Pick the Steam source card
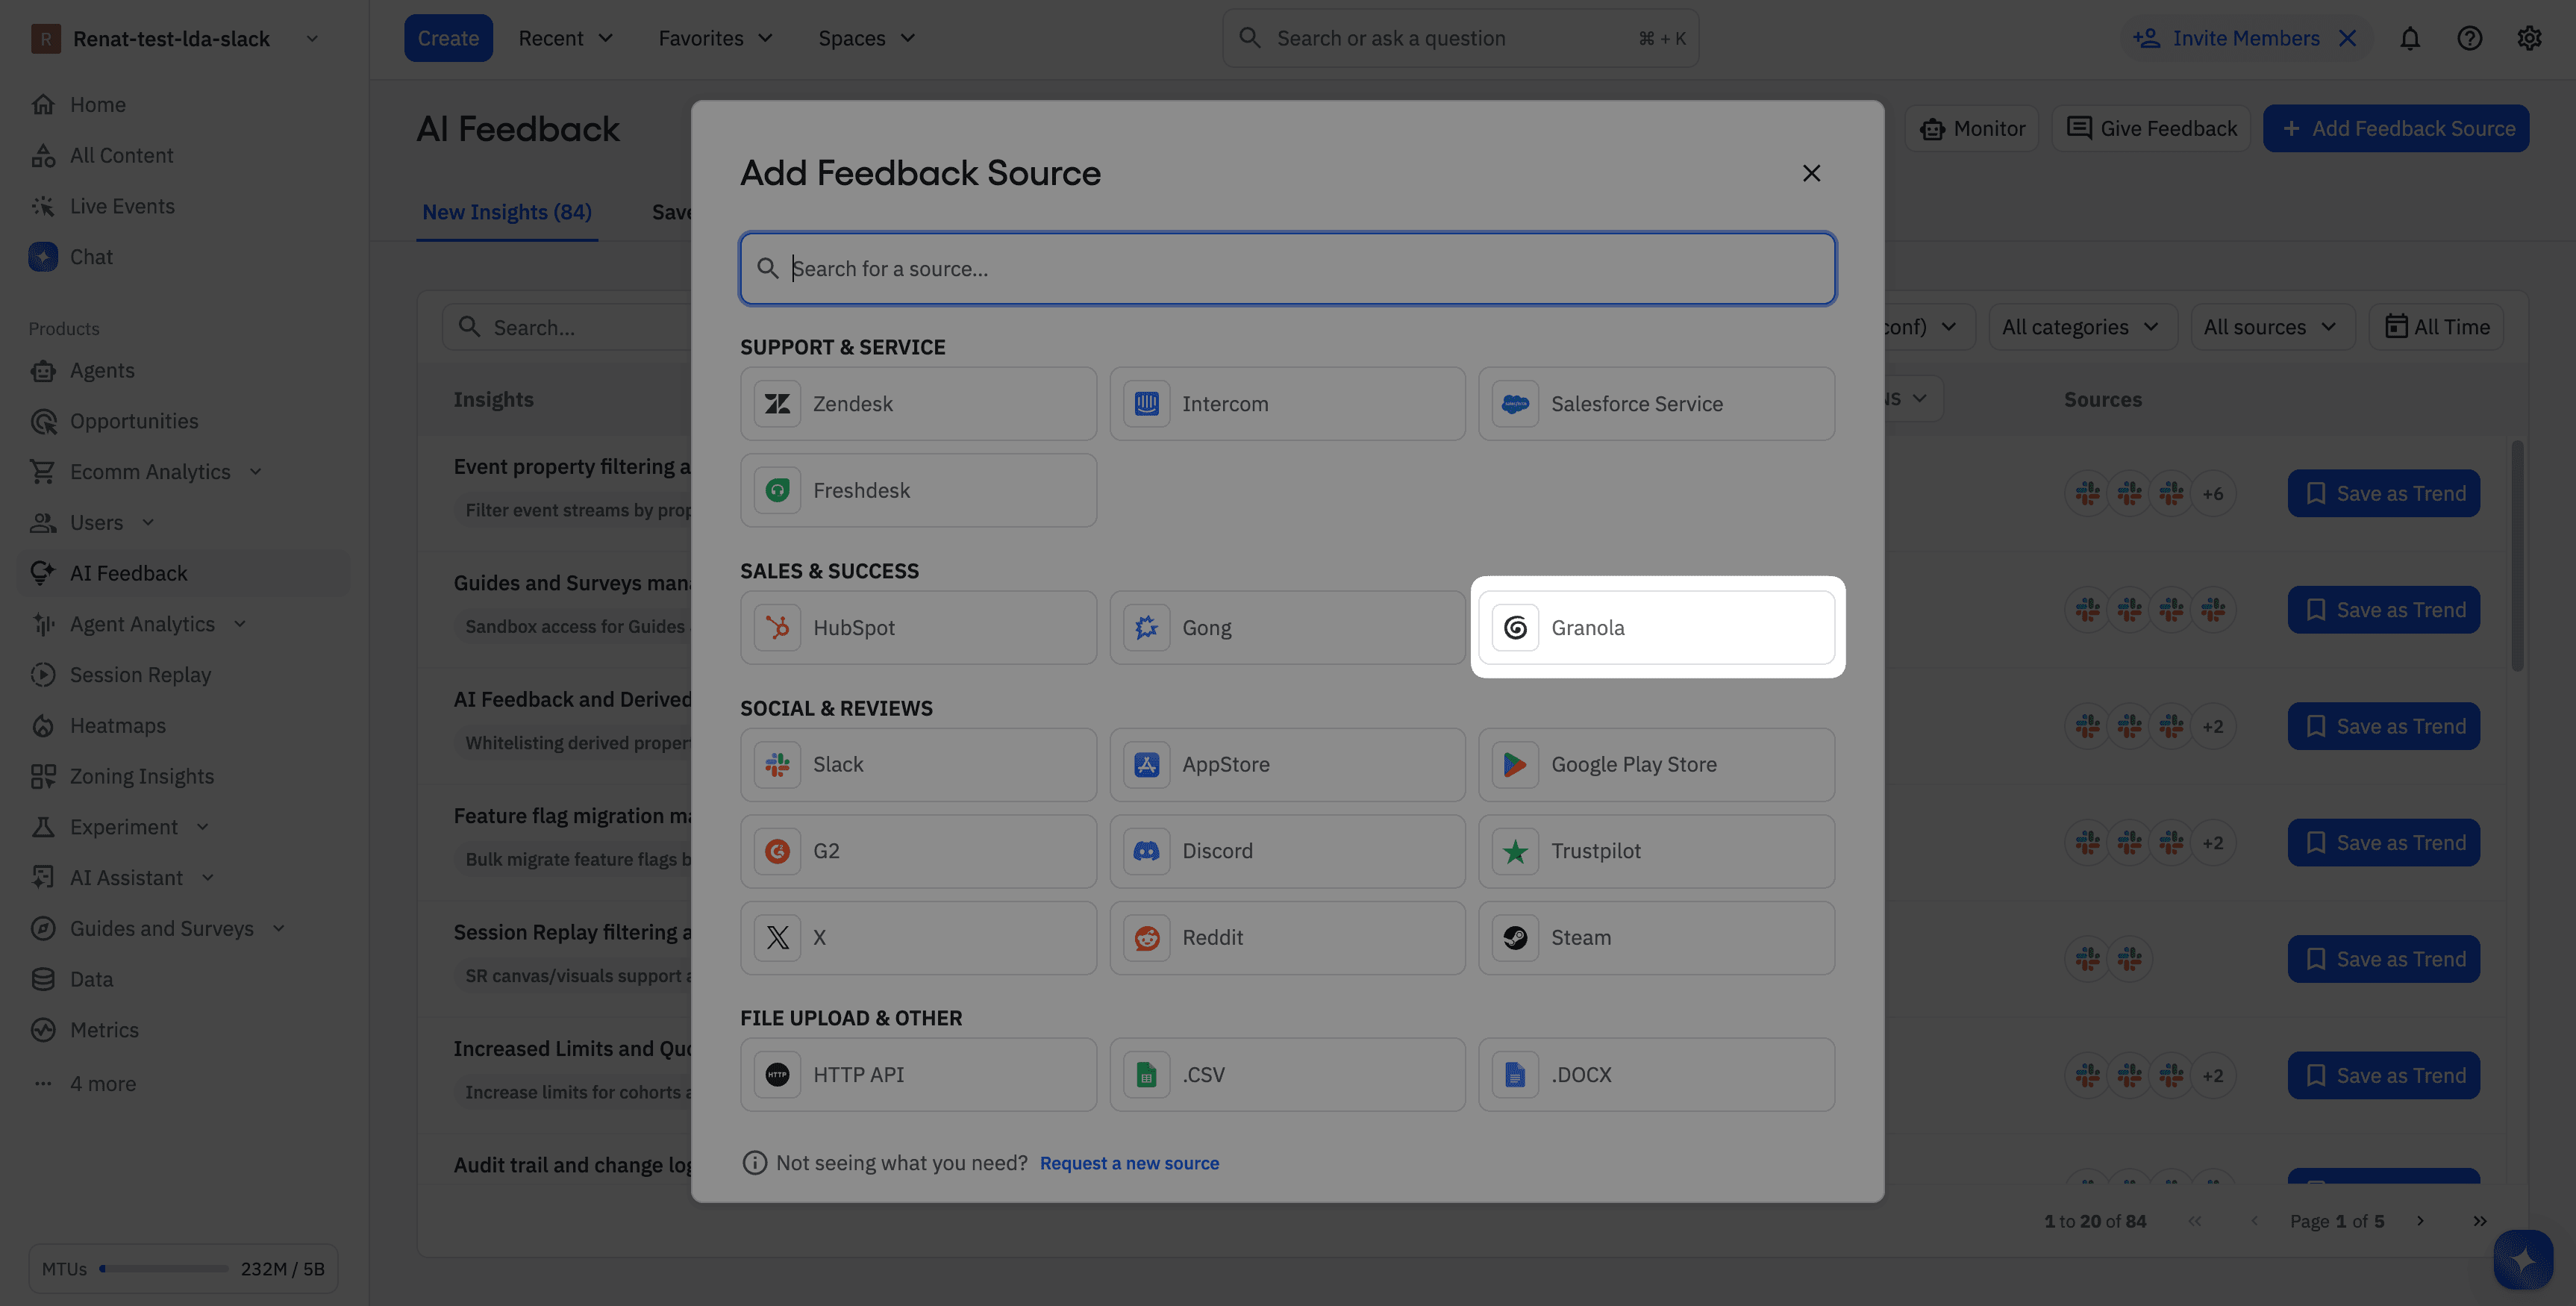This screenshot has height=1306, width=2576. coord(1656,938)
